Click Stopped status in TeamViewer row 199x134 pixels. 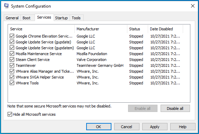coord(136,65)
